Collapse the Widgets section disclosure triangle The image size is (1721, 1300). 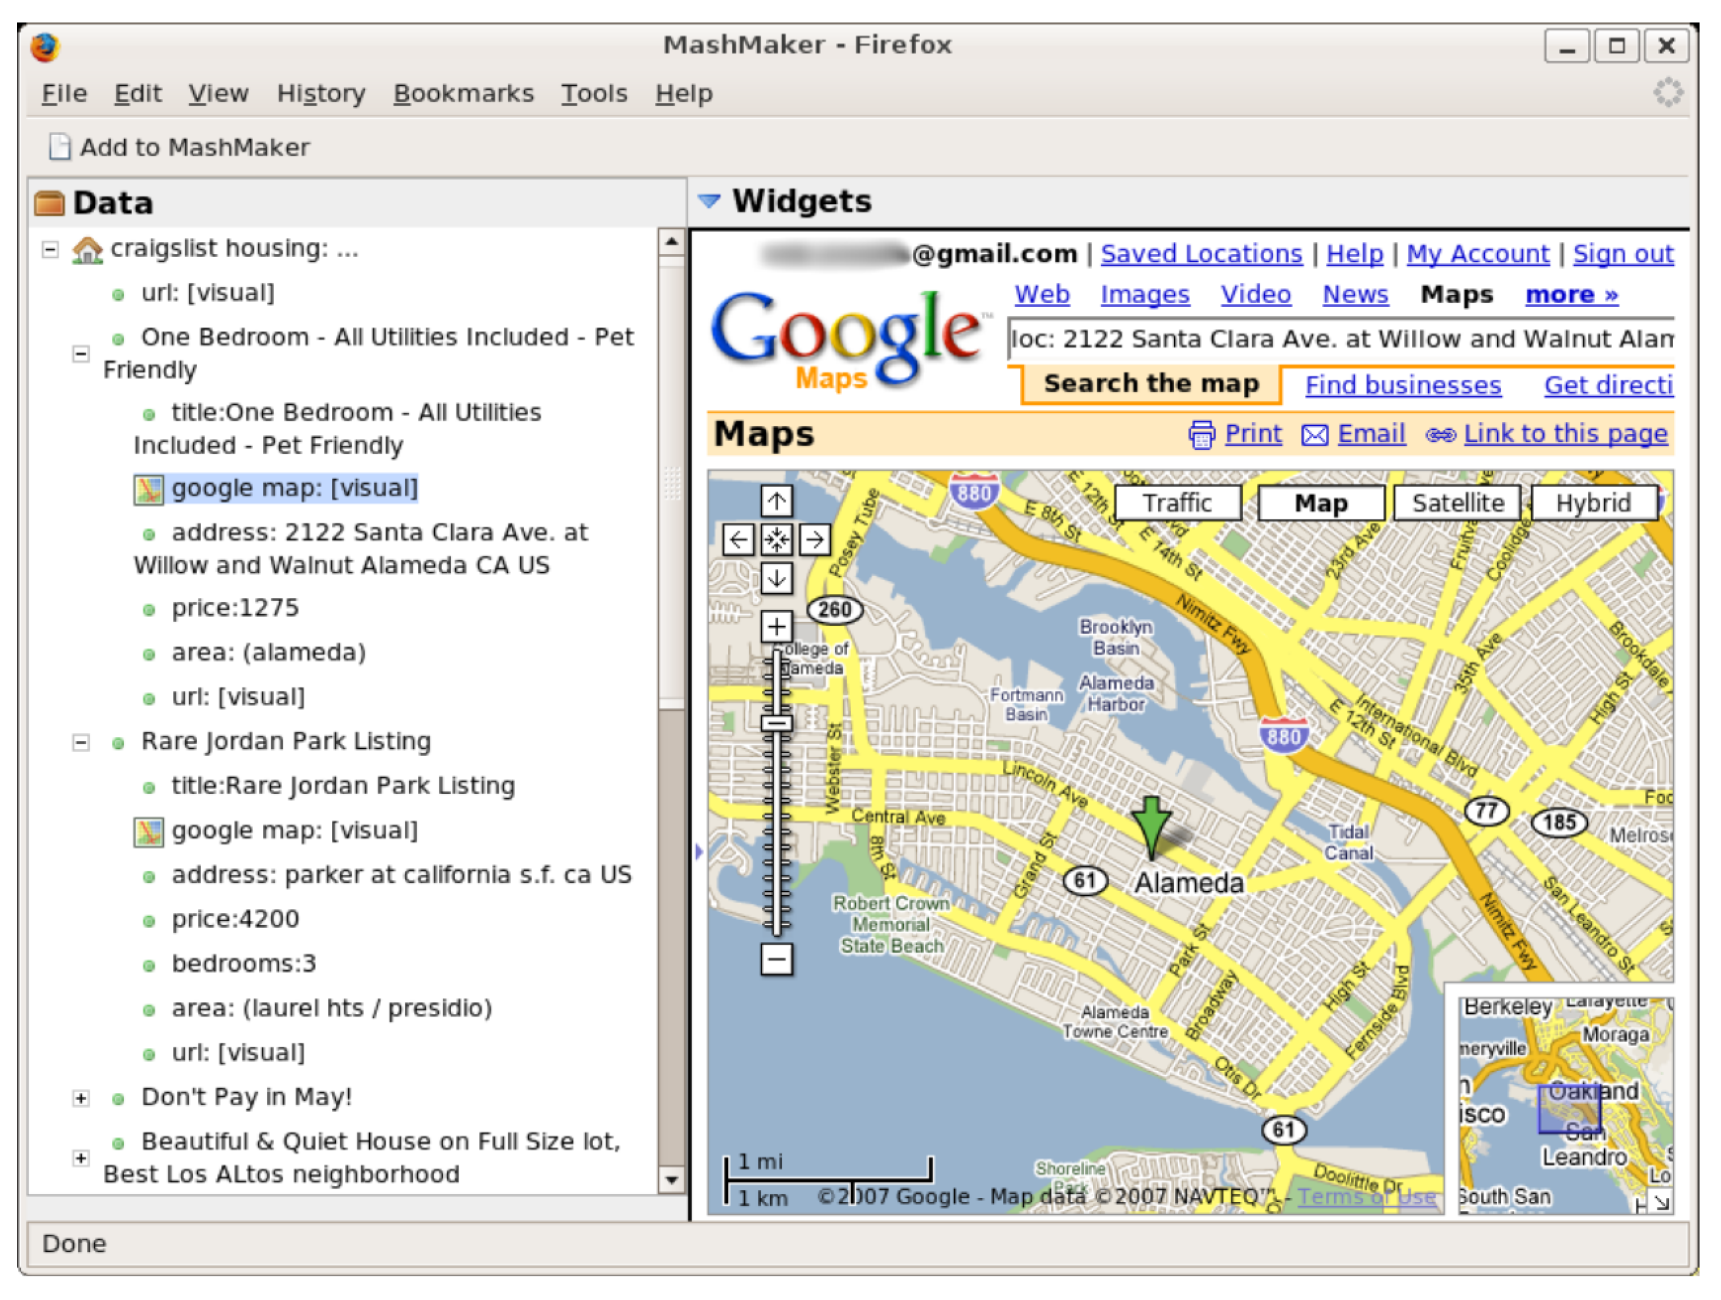[x=710, y=201]
